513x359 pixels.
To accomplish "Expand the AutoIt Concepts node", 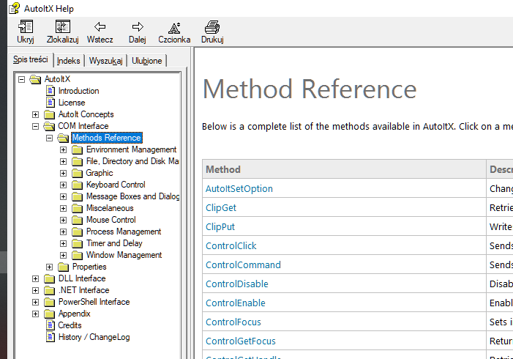I will click(x=35, y=114).
